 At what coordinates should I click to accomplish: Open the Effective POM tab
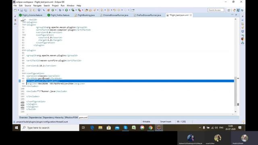coord(71,118)
